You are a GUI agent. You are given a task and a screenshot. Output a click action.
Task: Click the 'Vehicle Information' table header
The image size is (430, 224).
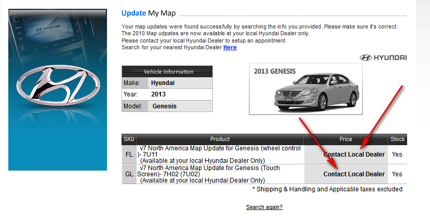pos(167,72)
